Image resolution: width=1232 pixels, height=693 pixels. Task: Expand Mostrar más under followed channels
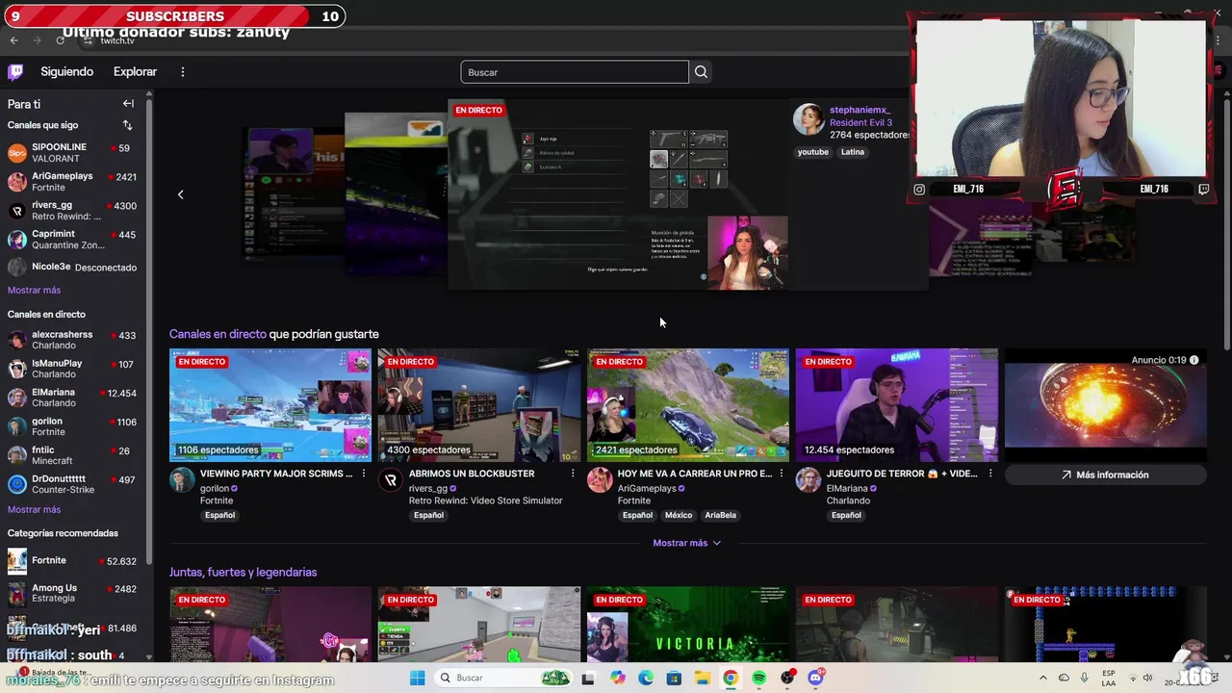coord(34,290)
